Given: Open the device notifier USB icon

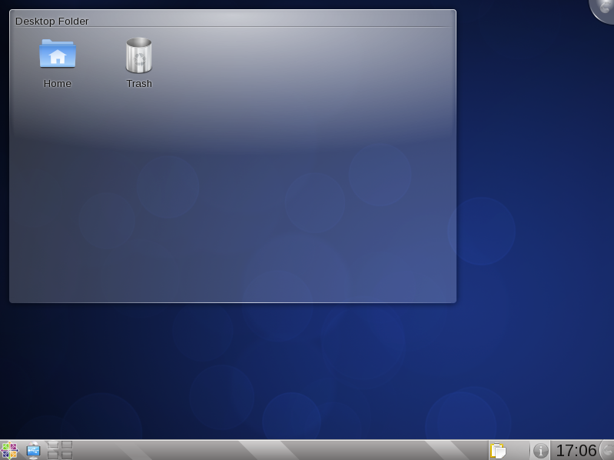Looking at the screenshot, I should [x=33, y=451].
